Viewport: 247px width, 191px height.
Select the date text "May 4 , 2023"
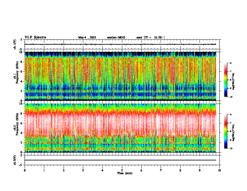(x=87, y=37)
